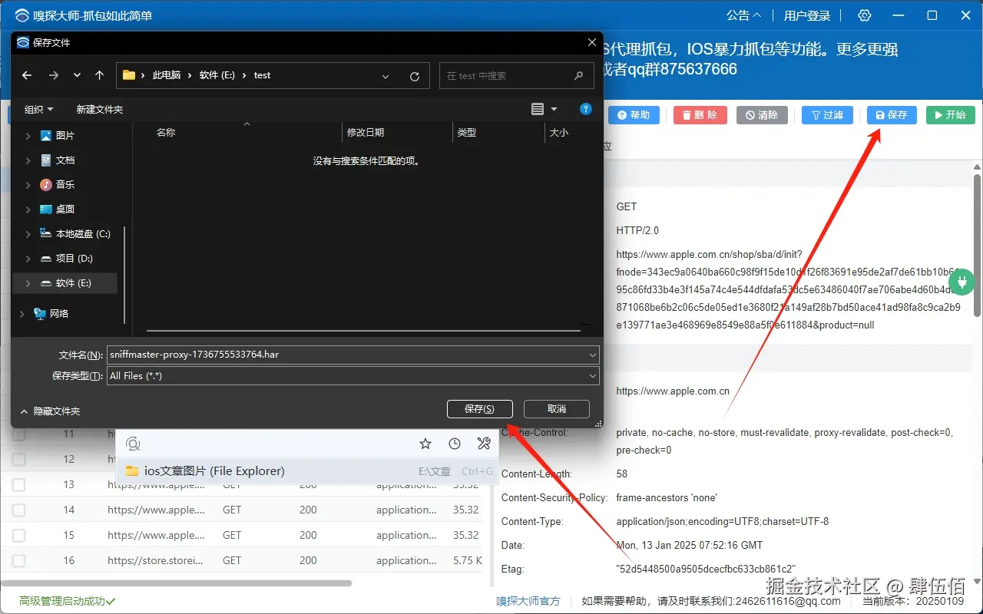This screenshot has width=983, height=614.
Task: Go back in the save dialog
Action: tap(27, 75)
